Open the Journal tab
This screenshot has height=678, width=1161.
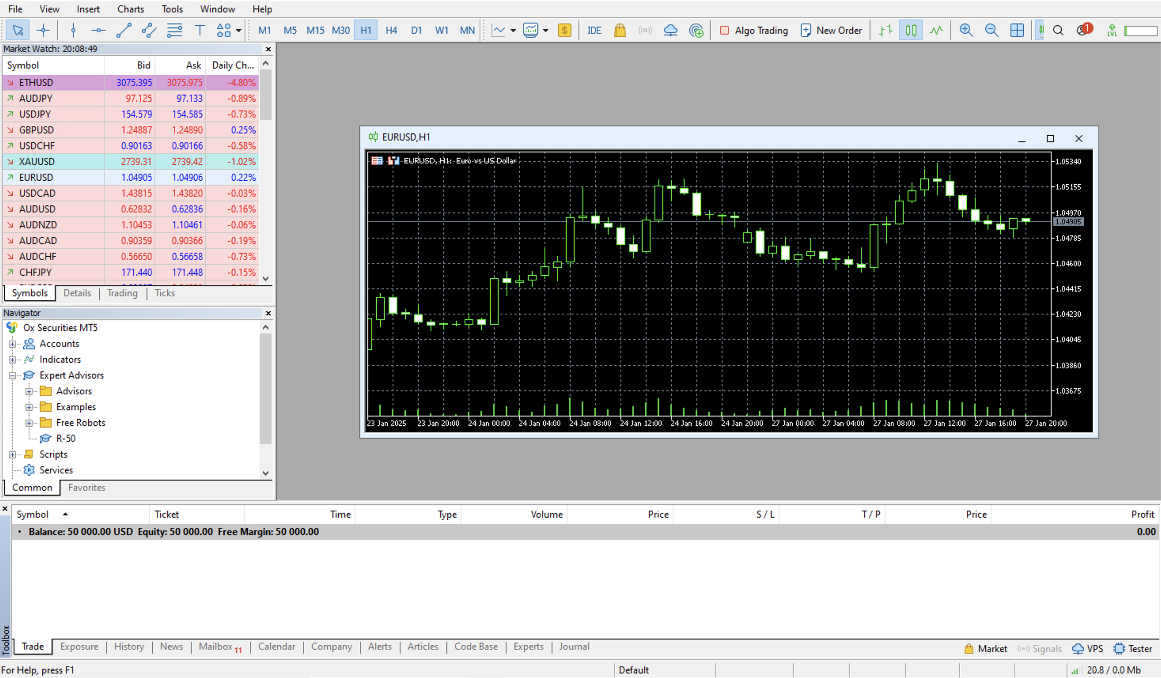click(x=574, y=647)
